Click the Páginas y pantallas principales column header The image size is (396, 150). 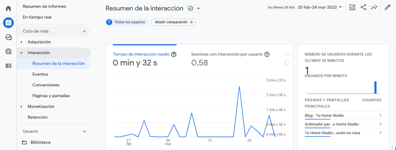click(x=327, y=103)
